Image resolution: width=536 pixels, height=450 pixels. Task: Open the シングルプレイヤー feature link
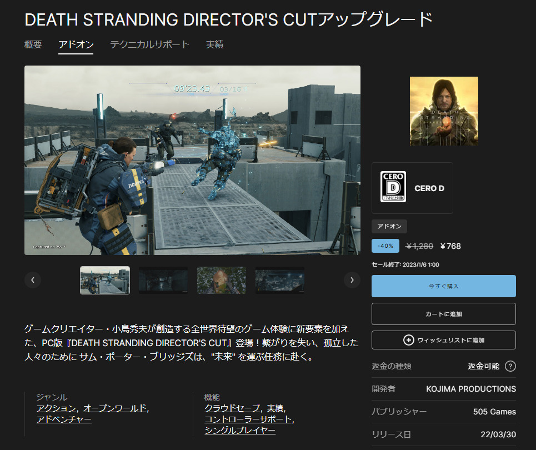pyautogui.click(x=240, y=431)
